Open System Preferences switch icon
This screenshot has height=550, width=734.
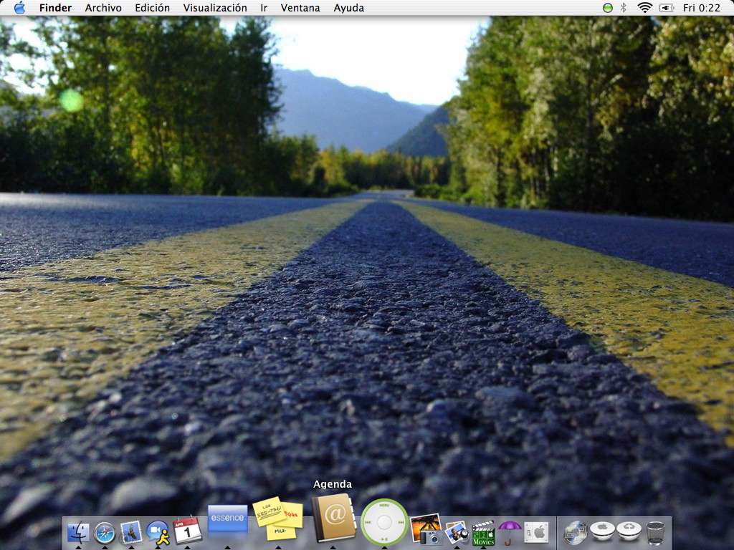point(536,533)
